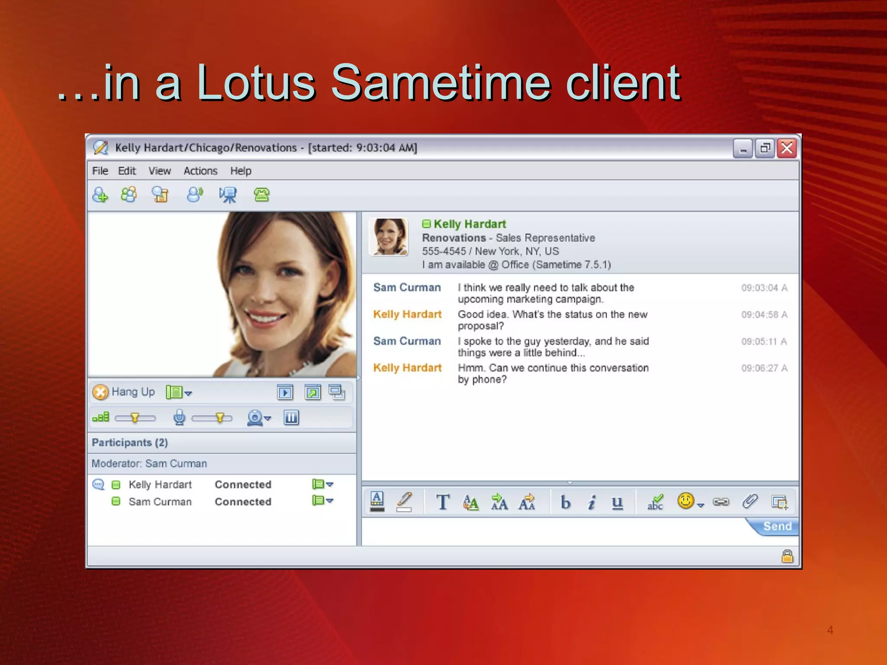Viewport: 887px width, 665px height.
Task: Open the File menu
Action: pyautogui.click(x=100, y=171)
